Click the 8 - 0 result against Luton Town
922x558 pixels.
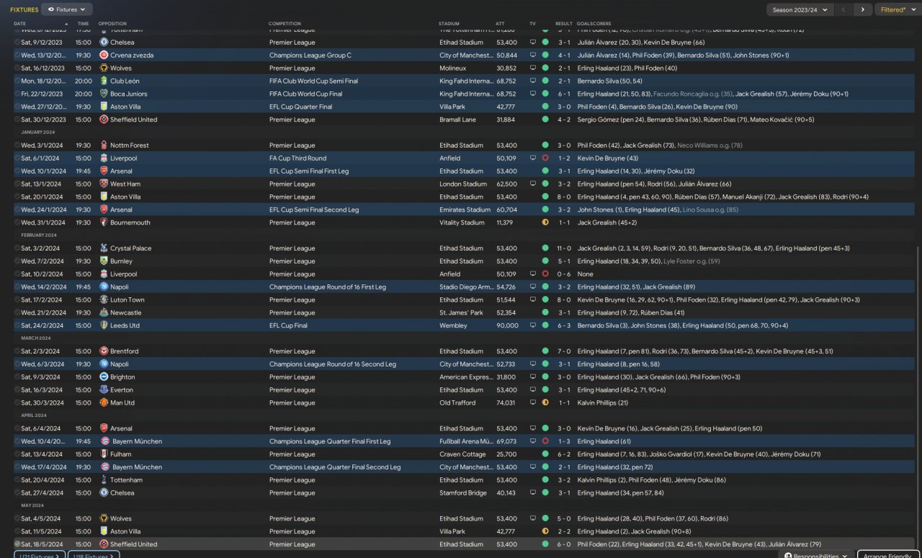coord(563,300)
